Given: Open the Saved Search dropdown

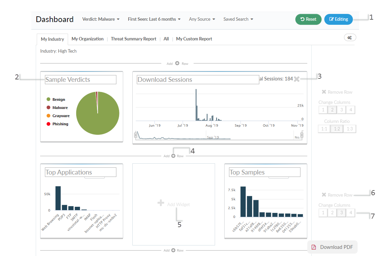Looking at the screenshot, I should (238, 19).
